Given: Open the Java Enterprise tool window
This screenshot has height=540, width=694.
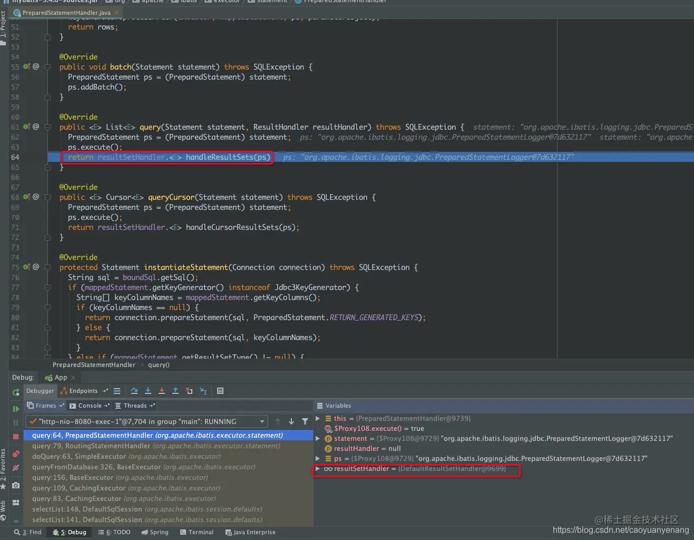Looking at the screenshot, I should pyautogui.click(x=251, y=532).
